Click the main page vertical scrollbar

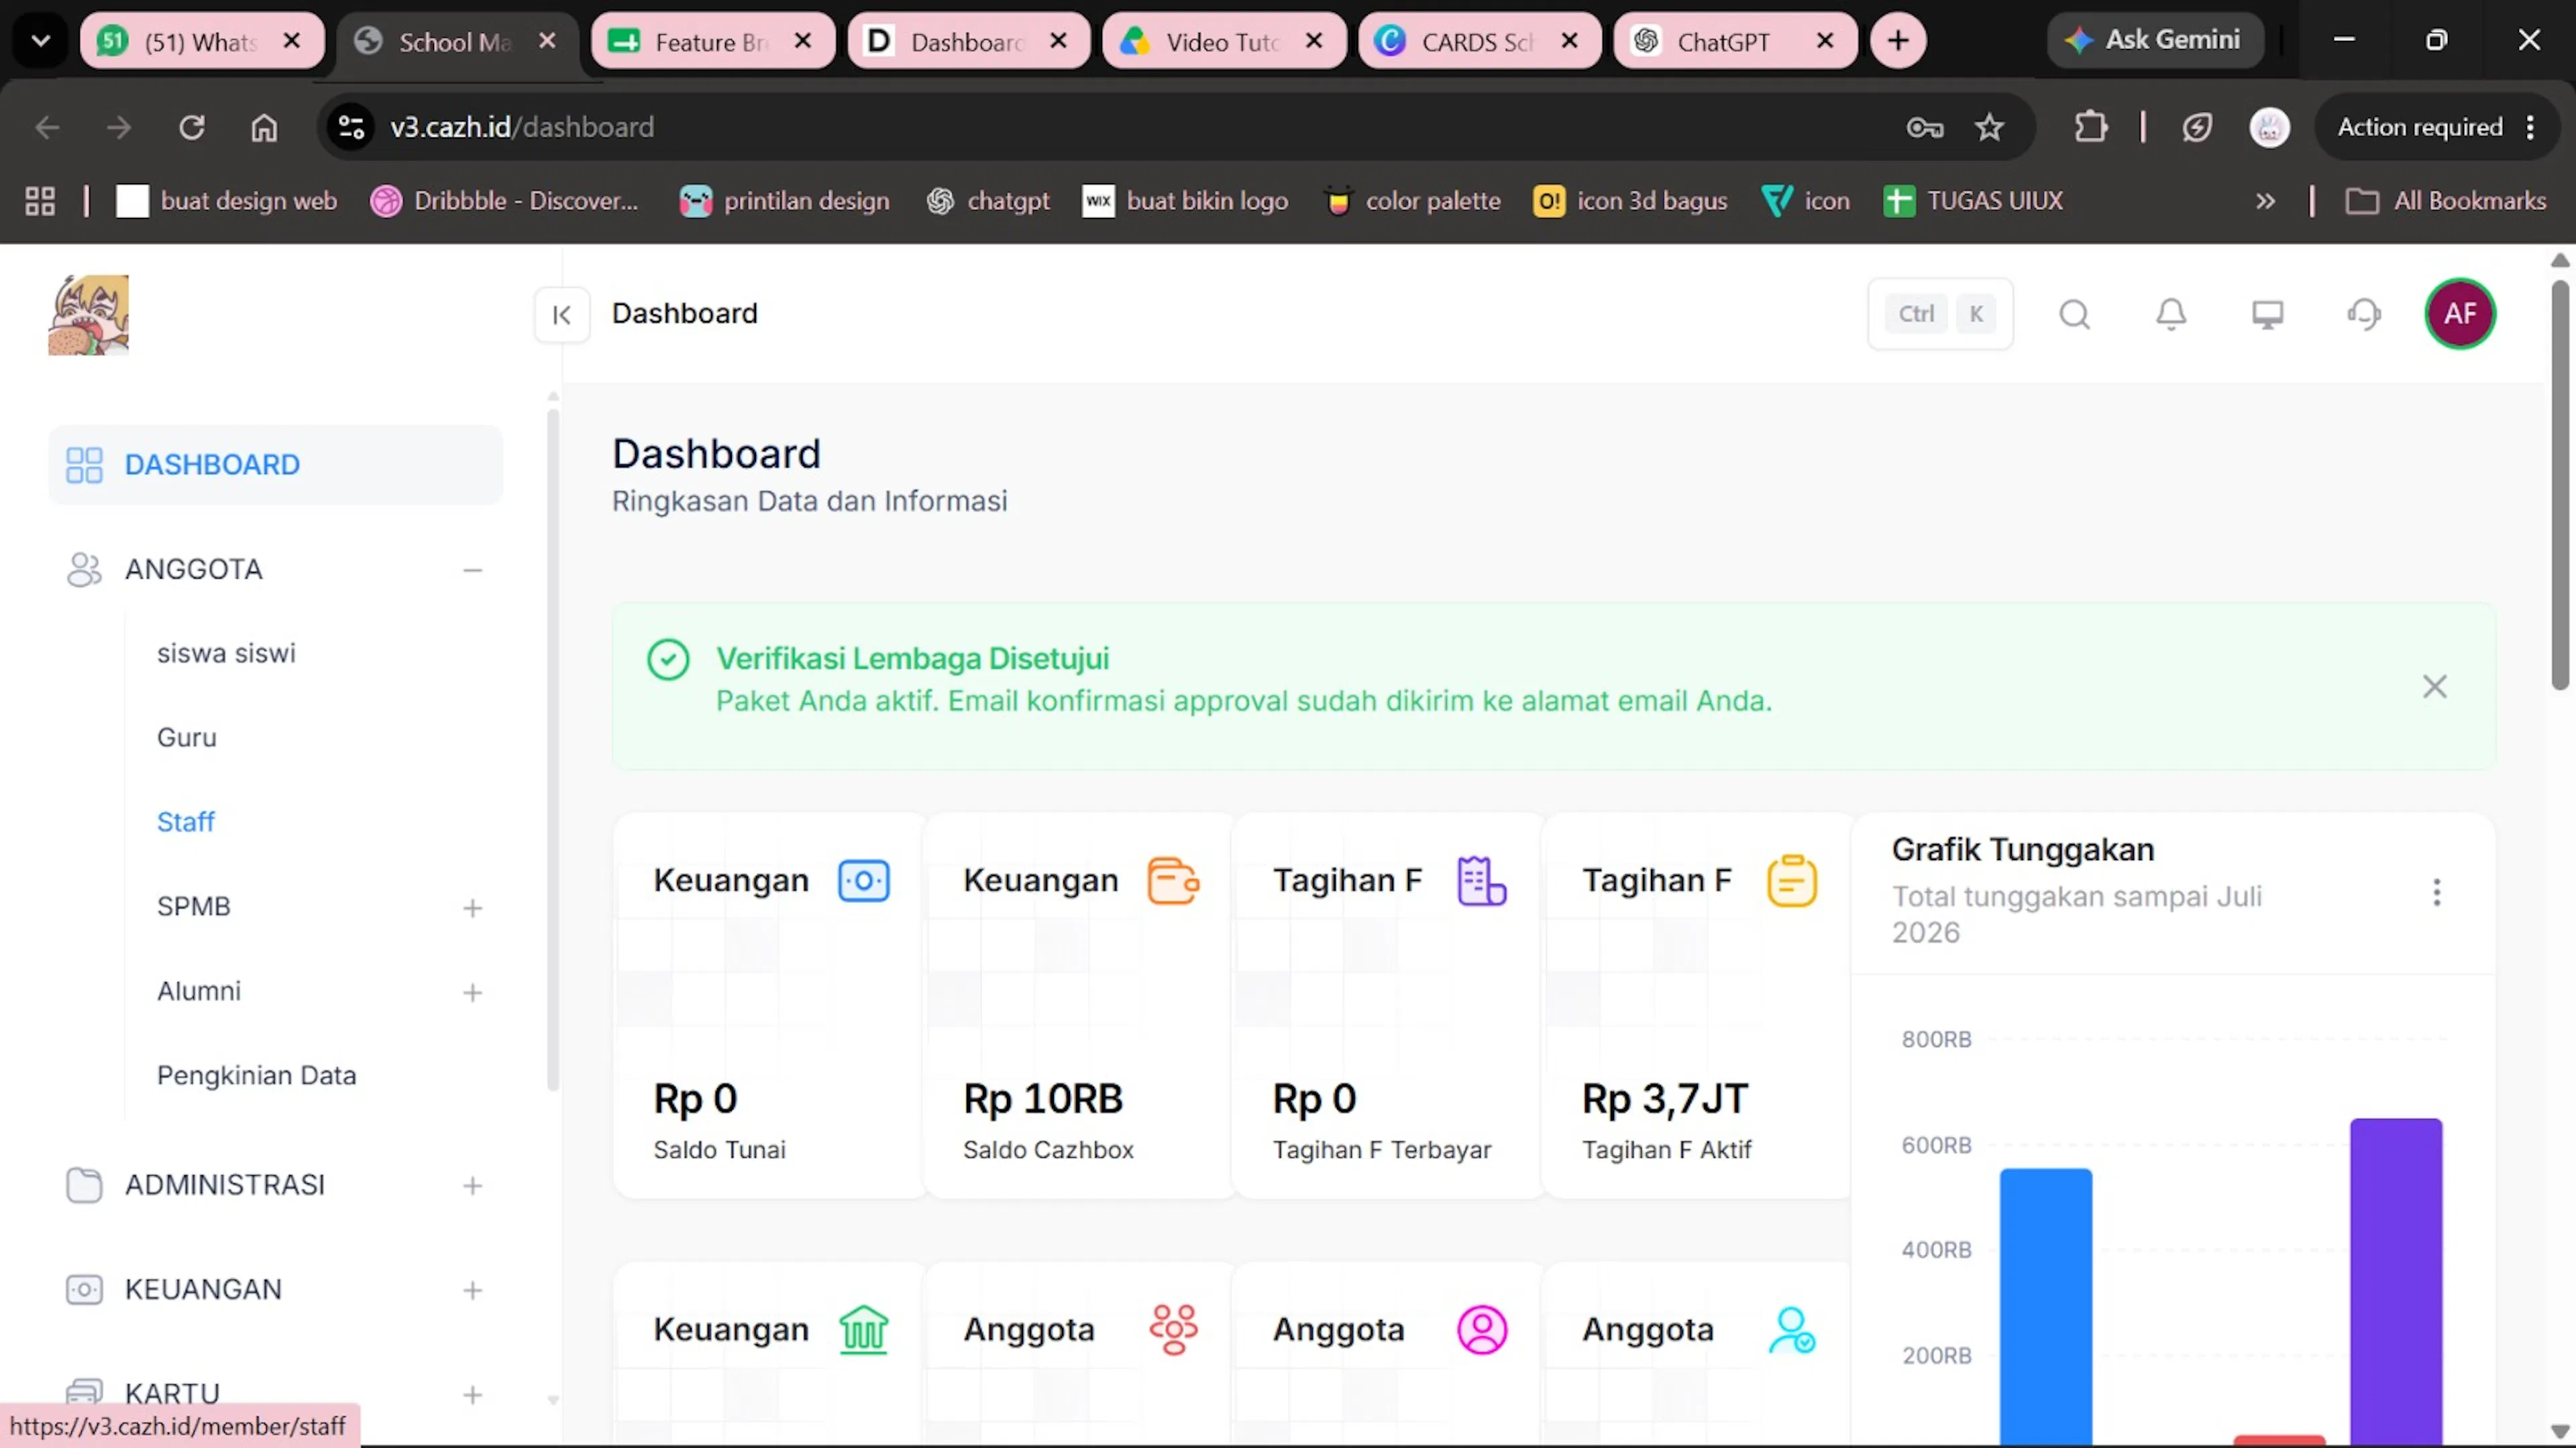(2559, 485)
